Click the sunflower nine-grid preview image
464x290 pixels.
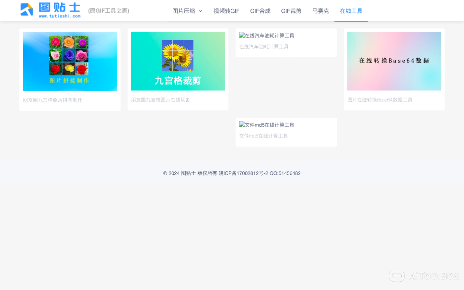point(178,55)
